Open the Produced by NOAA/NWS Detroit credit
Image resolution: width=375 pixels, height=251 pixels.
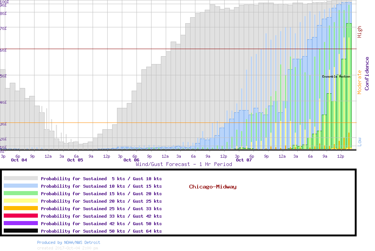(x=69, y=242)
